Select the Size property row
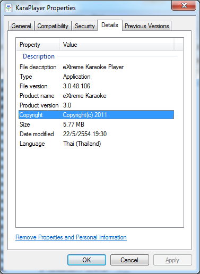Viewport: 200px width, 274px height. tap(96, 124)
